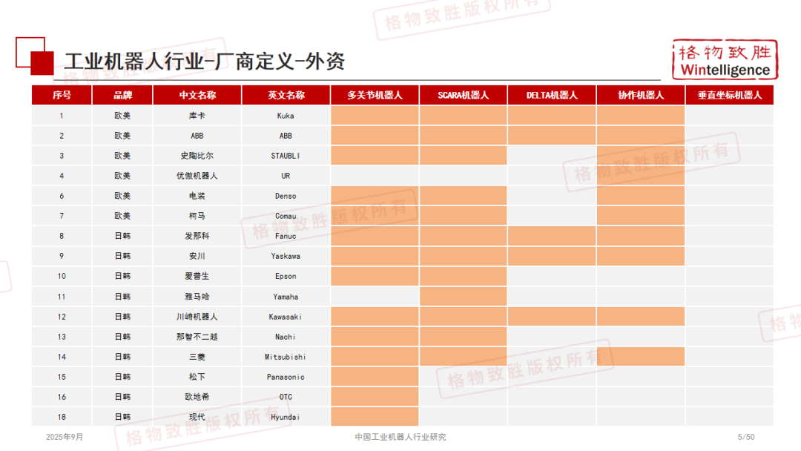801x451 pixels.
Task: Select the 三菱 cell
Action: pos(197,357)
